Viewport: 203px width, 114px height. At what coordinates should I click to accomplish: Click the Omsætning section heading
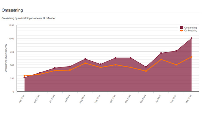click(12, 10)
